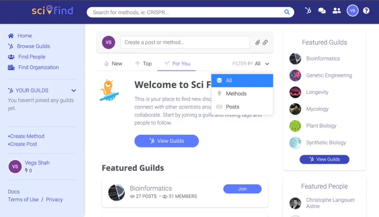Viewport: 379px width, 217px height.
Task: Click the paperclip attach file icon
Action: pos(257,42)
